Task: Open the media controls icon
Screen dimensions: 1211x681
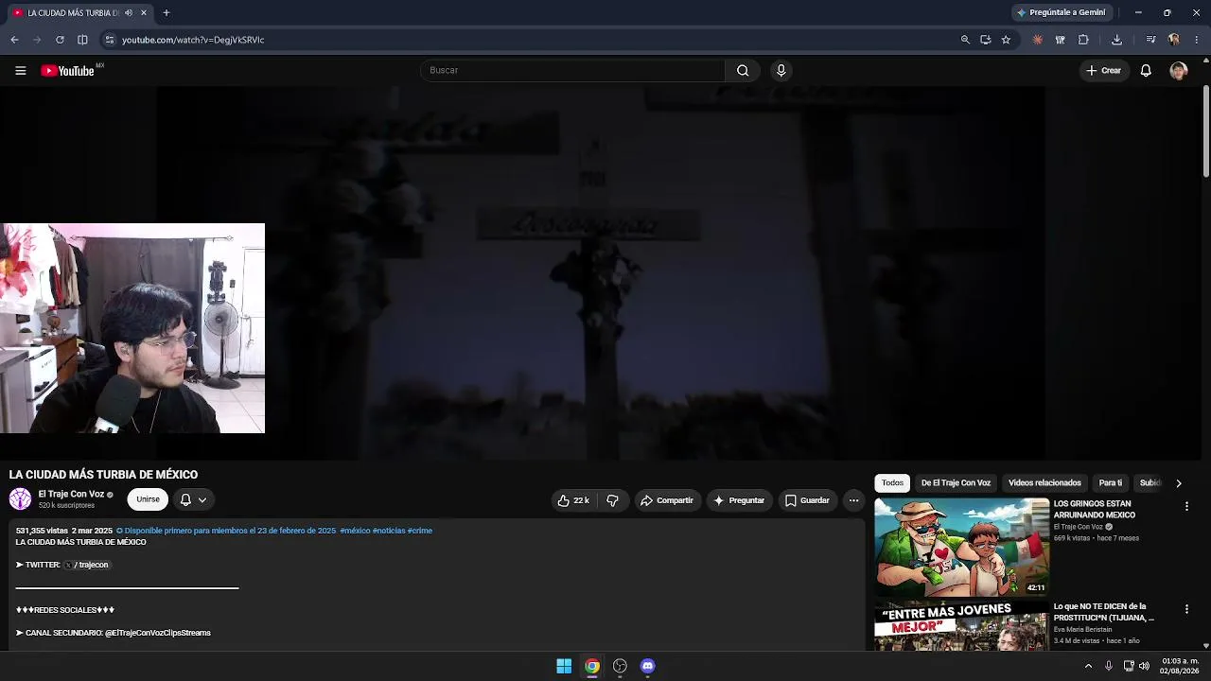Action: click(1150, 40)
